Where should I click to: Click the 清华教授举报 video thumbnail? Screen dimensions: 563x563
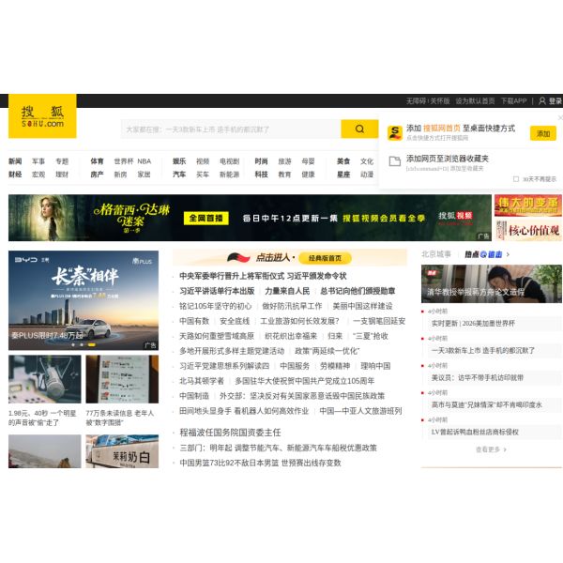[x=492, y=283]
